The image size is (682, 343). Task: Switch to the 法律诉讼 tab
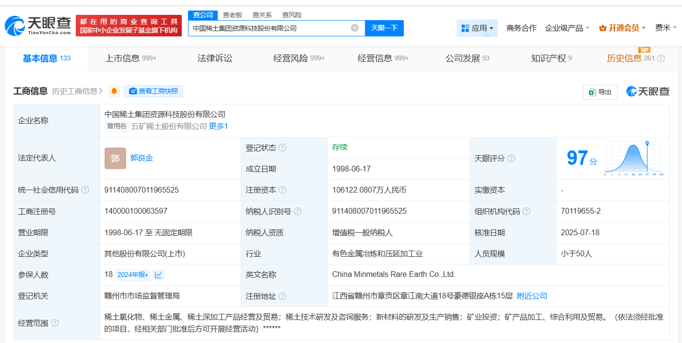[x=215, y=58]
